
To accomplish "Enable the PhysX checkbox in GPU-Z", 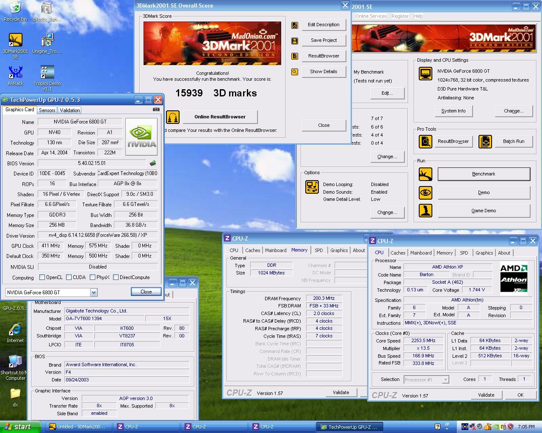I will pos(92,277).
